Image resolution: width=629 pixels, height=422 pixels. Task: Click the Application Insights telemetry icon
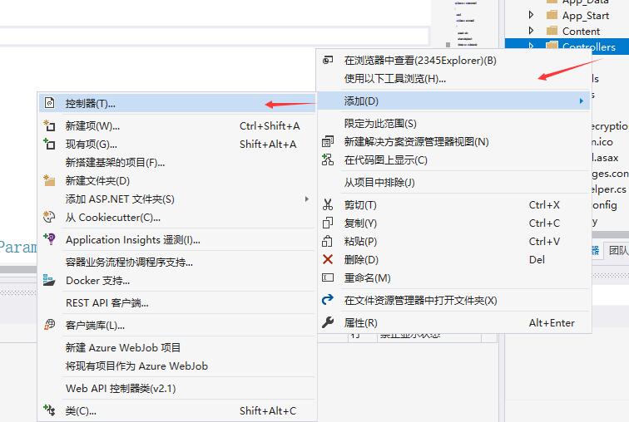tap(49, 240)
